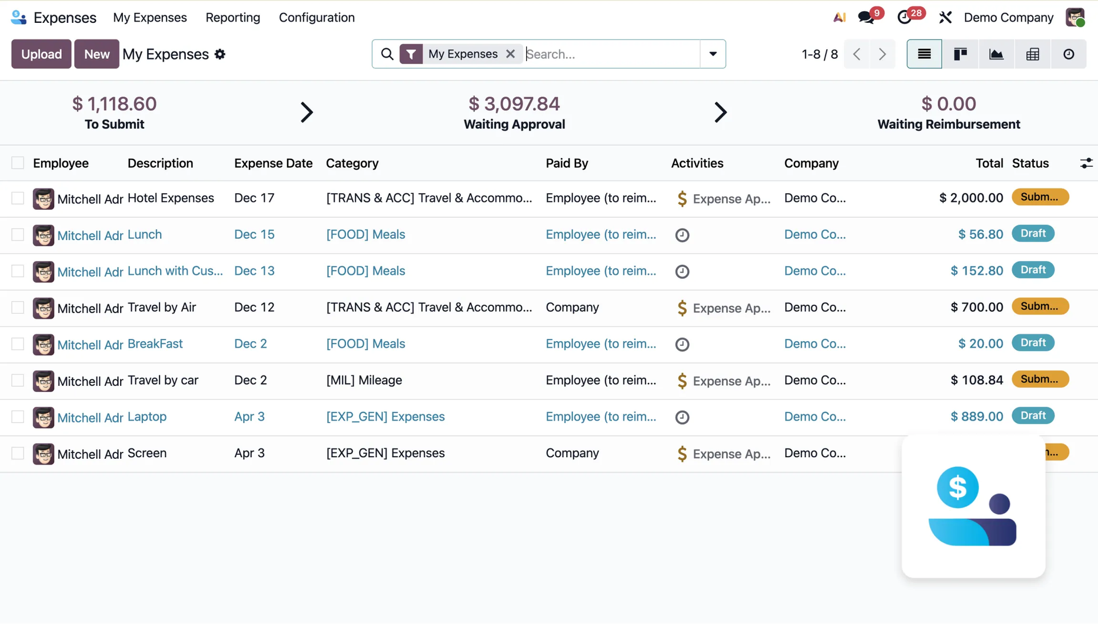Switch to list view
This screenshot has width=1098, height=624.
click(x=924, y=54)
